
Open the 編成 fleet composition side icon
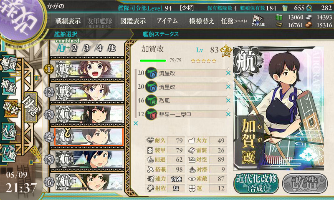pyautogui.click(x=9, y=63)
